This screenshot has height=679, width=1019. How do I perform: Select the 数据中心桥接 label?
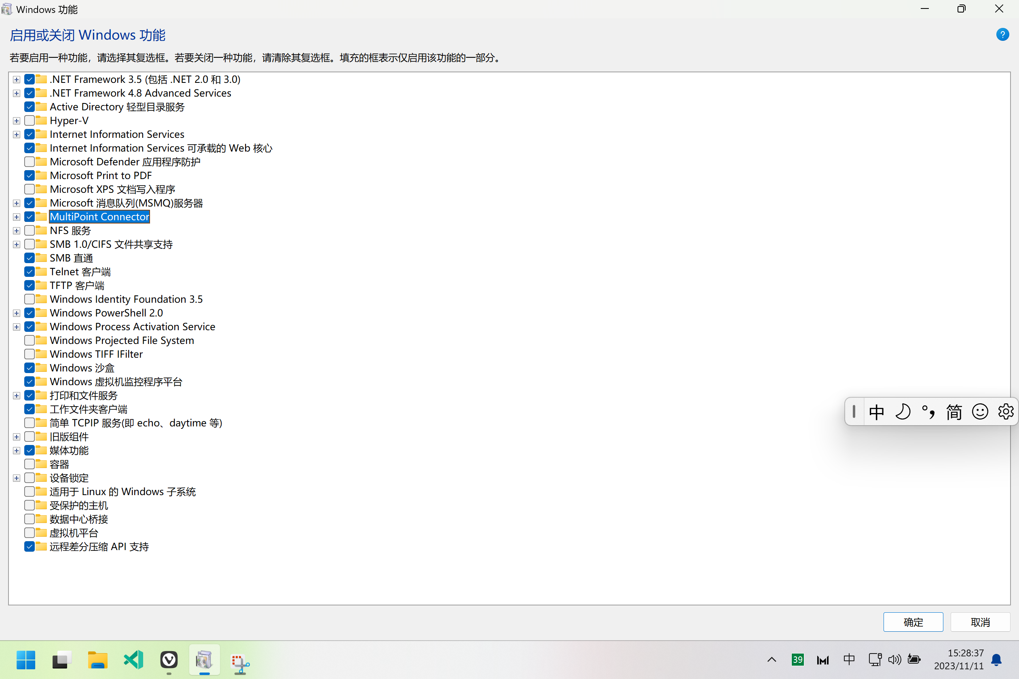click(x=79, y=519)
